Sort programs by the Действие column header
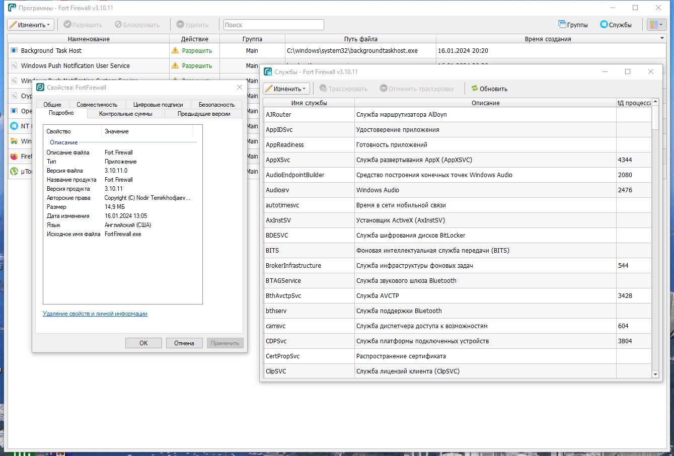The width and height of the screenshot is (674, 456). (x=194, y=39)
